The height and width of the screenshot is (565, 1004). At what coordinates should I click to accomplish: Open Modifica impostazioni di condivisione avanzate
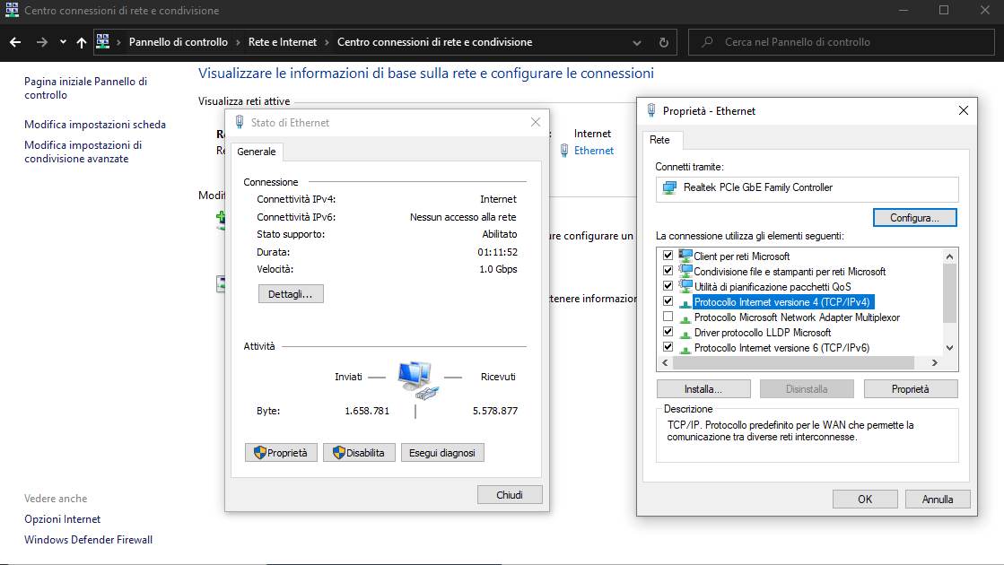[83, 152]
